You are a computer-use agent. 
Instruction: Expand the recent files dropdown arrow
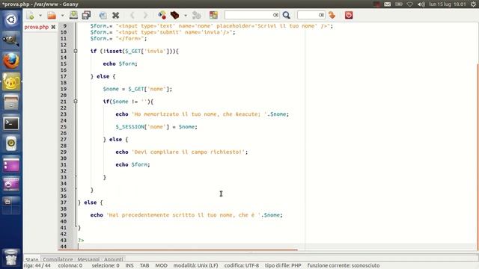pyautogui.click(x=62, y=15)
